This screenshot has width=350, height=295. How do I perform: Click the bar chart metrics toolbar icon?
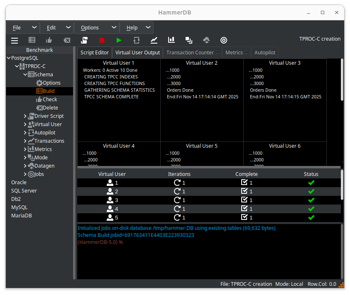tap(171, 40)
